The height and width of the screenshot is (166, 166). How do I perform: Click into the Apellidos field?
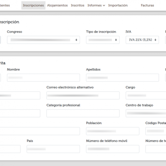[122, 77]
